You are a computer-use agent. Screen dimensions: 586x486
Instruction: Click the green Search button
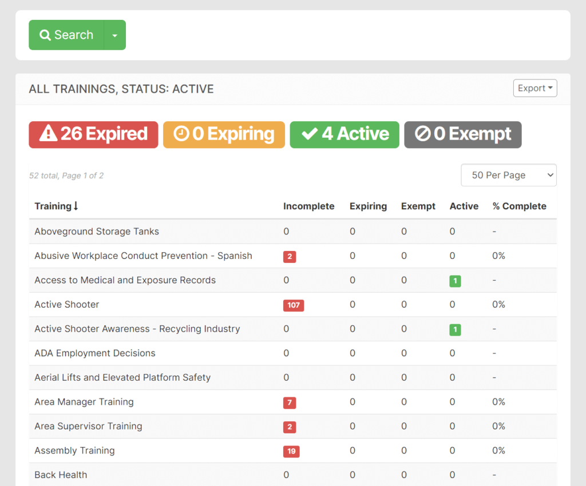pyautogui.click(x=66, y=35)
